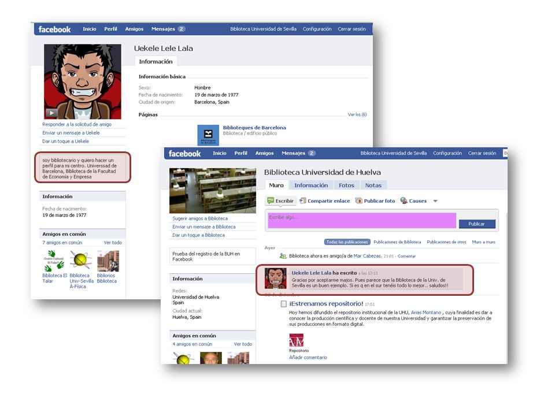Open the Biblioteques de Barcelona link

[254, 128]
